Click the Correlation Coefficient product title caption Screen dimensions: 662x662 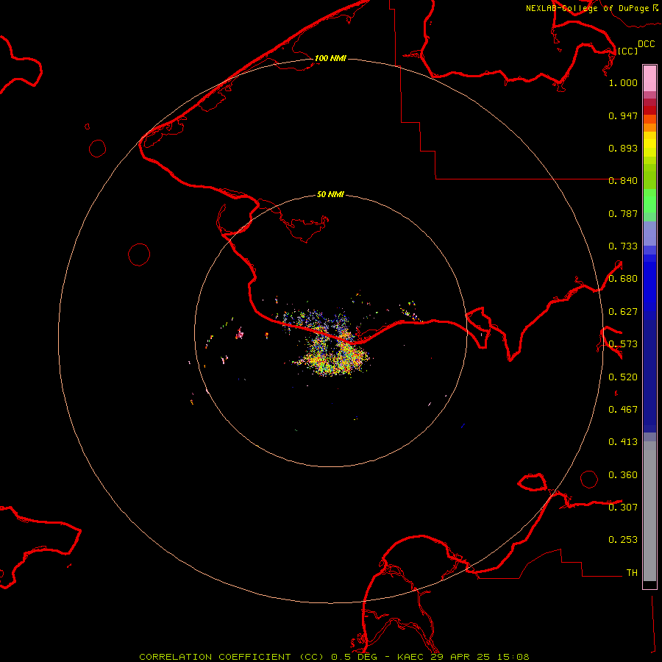334,657
